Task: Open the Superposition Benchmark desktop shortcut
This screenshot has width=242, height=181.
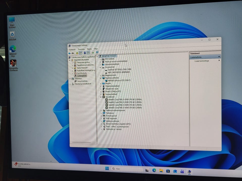Action: click(13, 65)
